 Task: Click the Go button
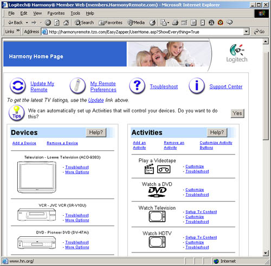260,32
